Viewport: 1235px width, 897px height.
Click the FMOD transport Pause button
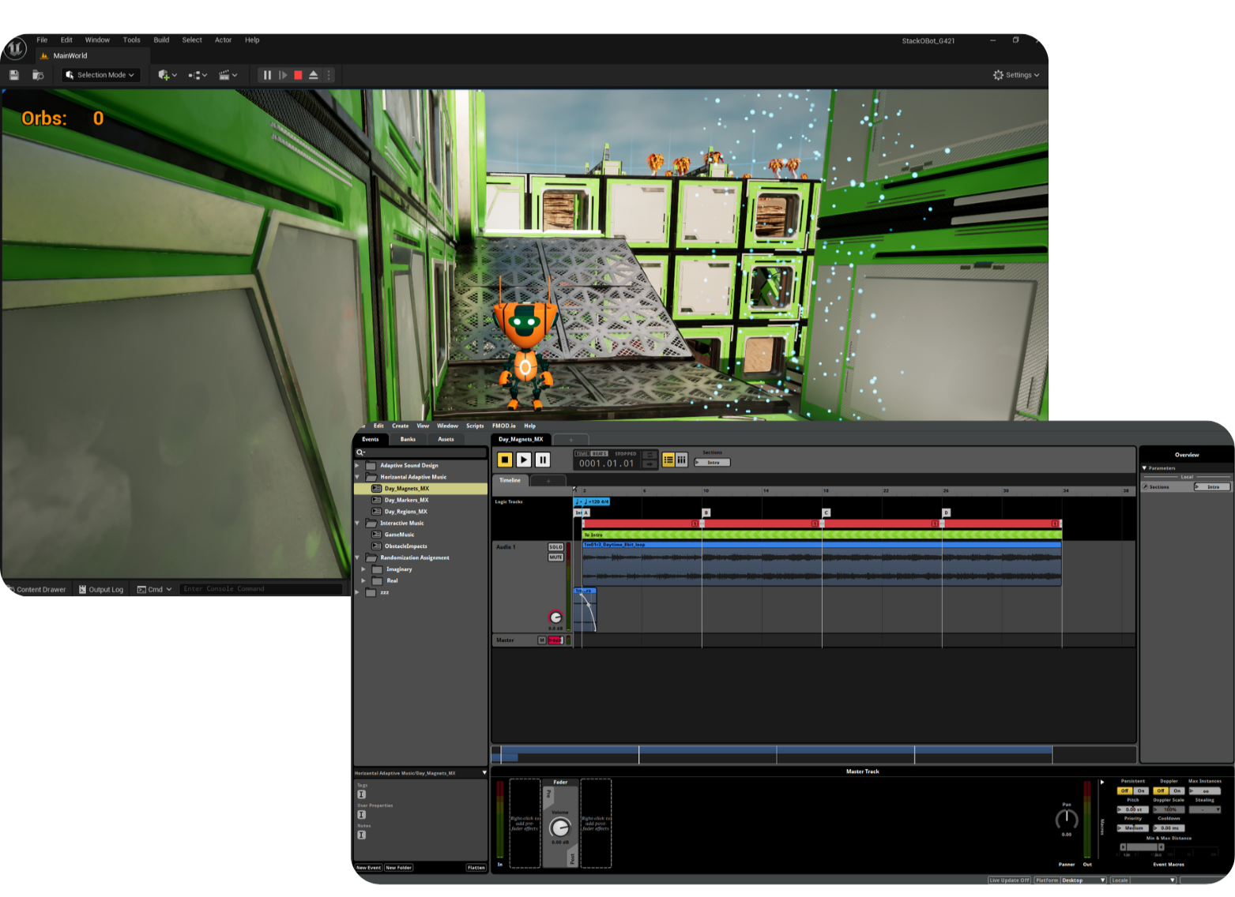click(x=543, y=460)
